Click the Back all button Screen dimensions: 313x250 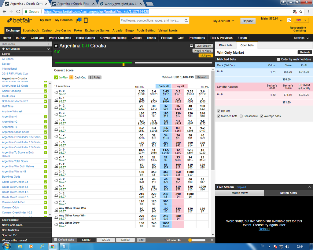[x=164, y=86]
